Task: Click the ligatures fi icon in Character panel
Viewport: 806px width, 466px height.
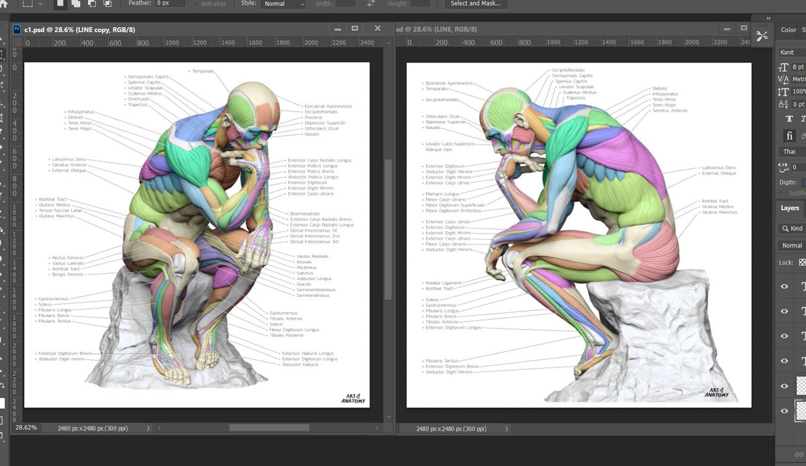Action: pyautogui.click(x=789, y=136)
